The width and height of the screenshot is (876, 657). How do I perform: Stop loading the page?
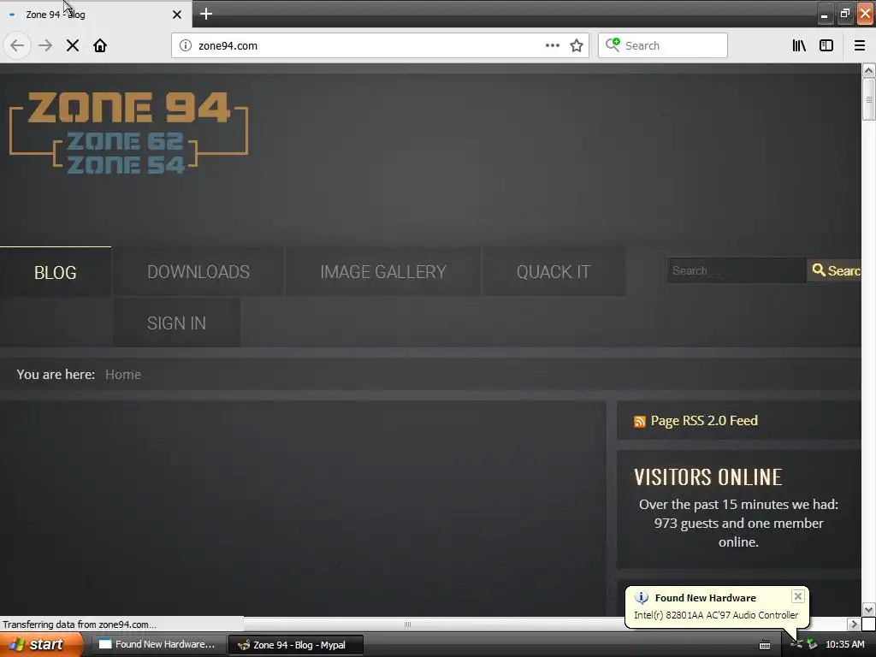point(73,45)
